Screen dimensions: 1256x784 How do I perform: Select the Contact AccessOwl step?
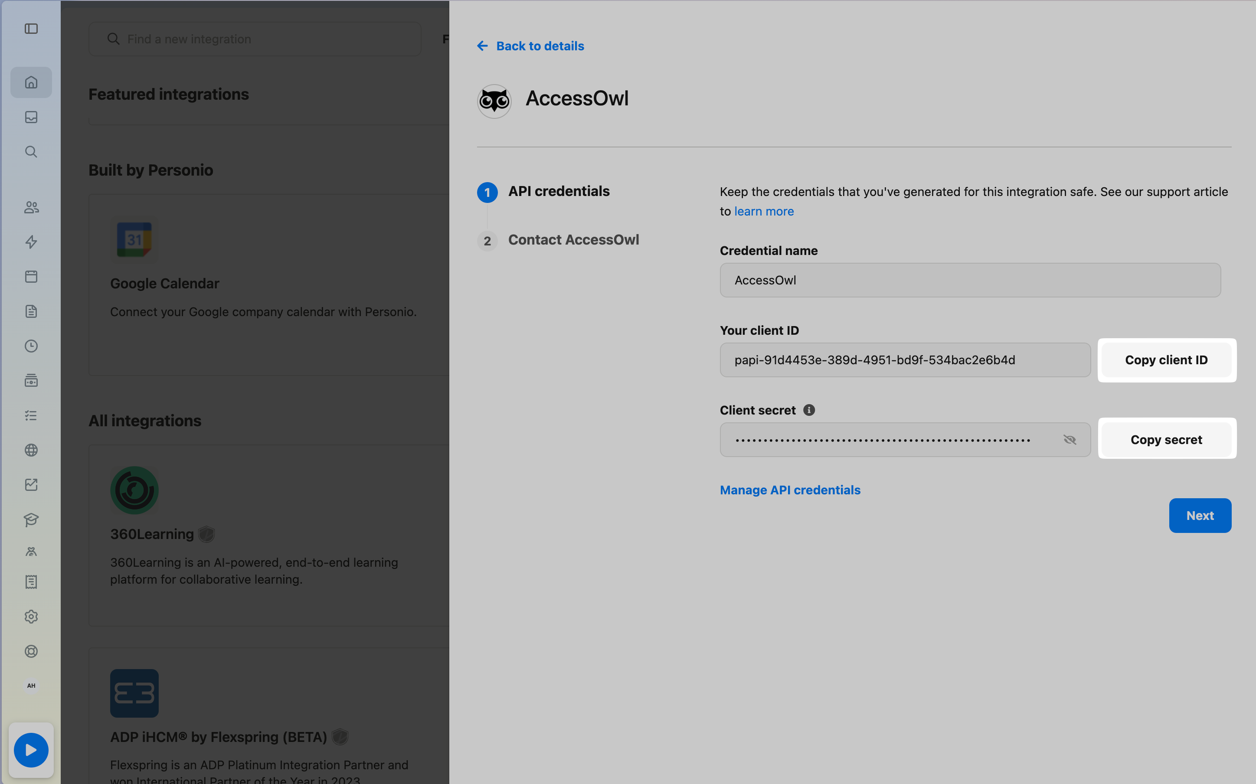558,240
